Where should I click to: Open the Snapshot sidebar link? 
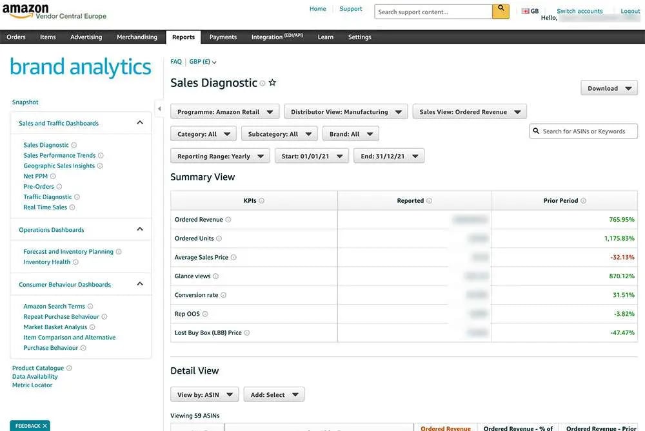click(x=25, y=102)
